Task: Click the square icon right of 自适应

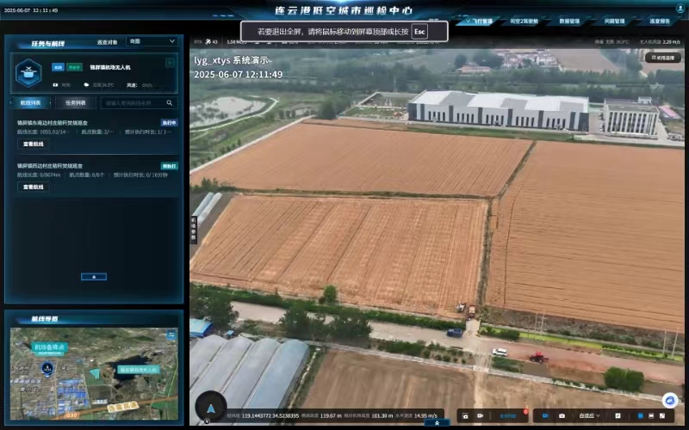Action: tap(618, 415)
